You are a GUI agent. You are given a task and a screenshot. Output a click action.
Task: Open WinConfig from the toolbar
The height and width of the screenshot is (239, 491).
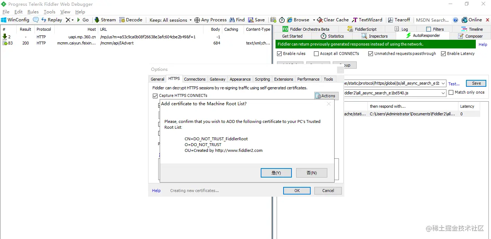click(15, 20)
